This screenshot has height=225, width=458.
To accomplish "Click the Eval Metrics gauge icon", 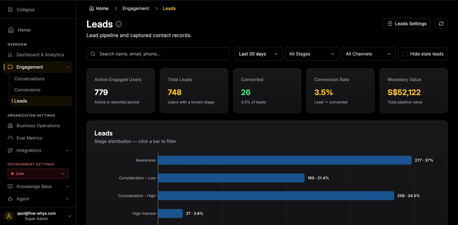I will (x=10, y=138).
